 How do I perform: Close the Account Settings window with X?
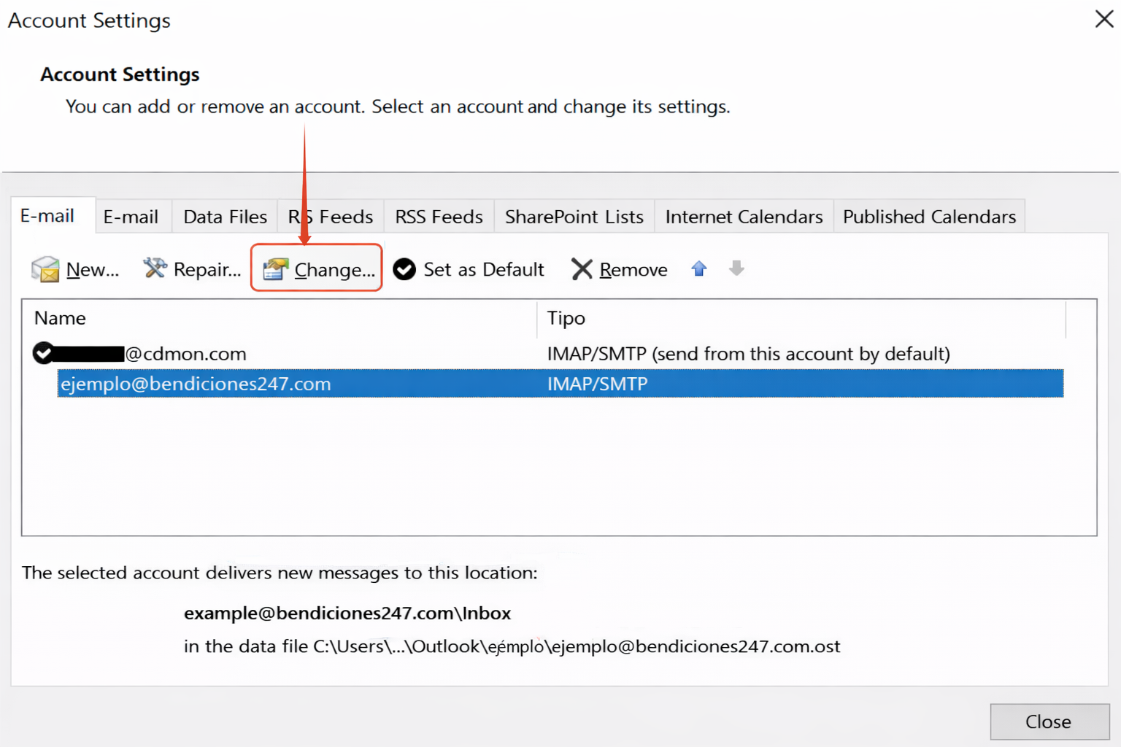click(1103, 19)
